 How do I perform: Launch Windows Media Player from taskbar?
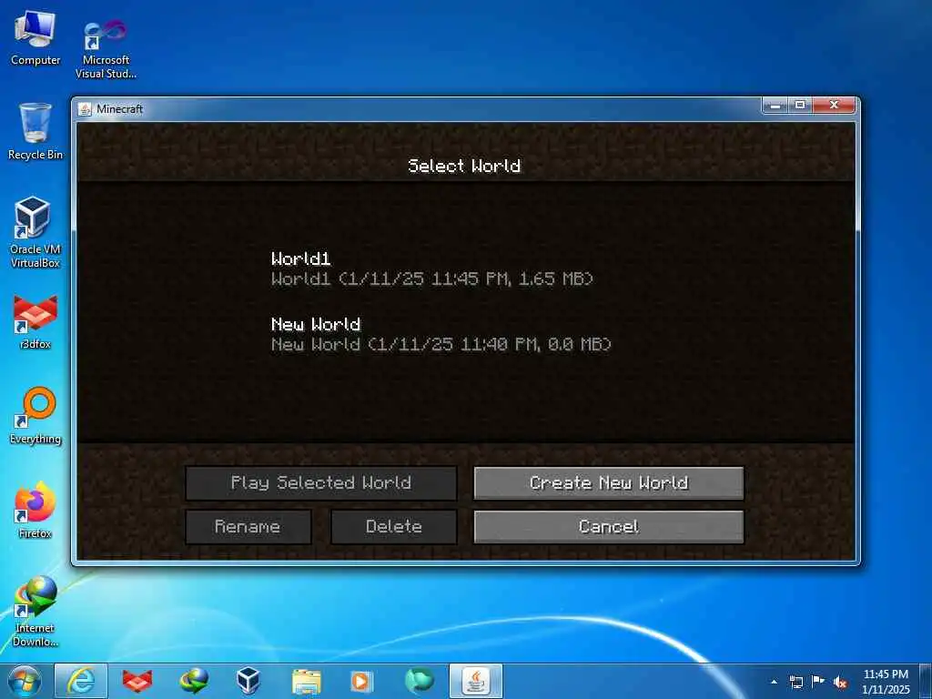click(361, 681)
